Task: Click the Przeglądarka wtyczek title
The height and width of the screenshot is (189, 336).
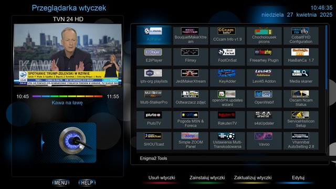Action: pyautogui.click(x=69, y=8)
